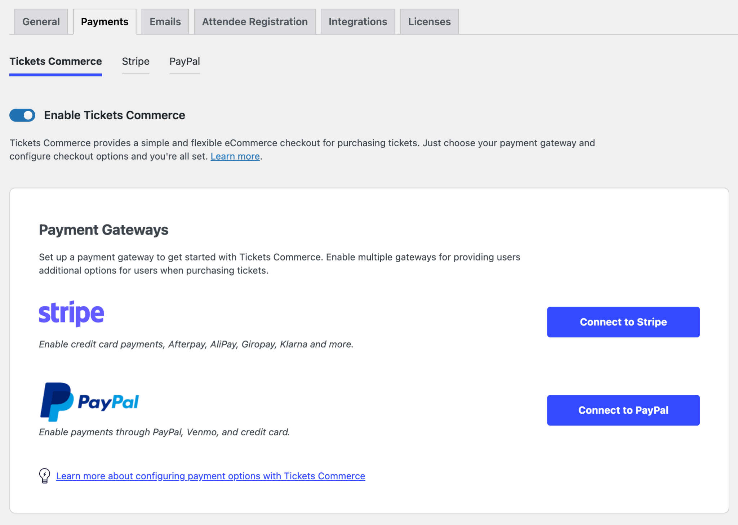Disable the Enable Tickets Commerce toggle

22,115
